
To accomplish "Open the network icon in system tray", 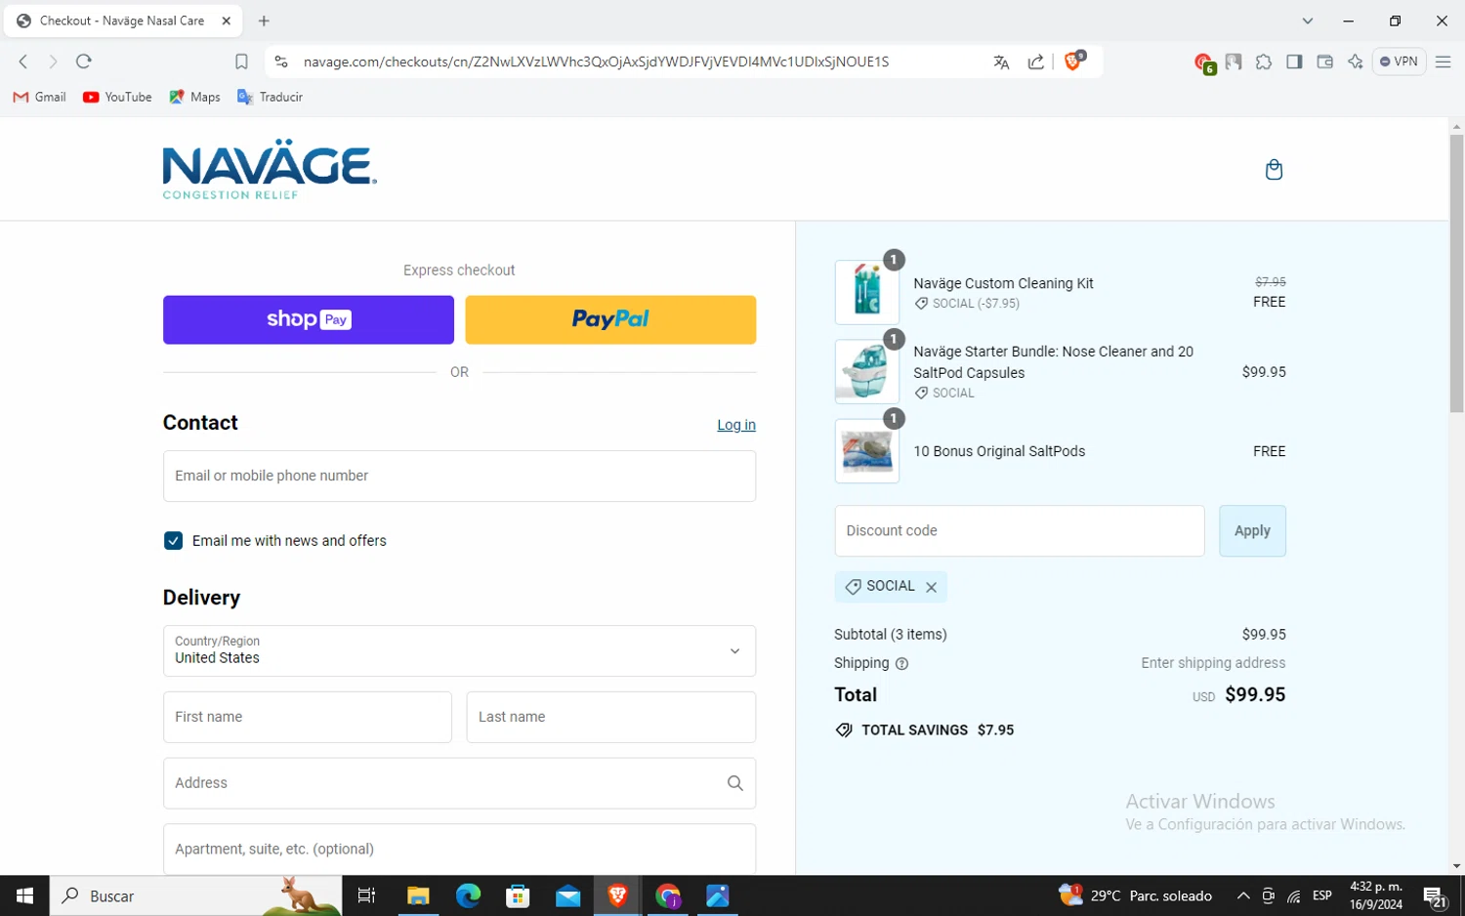I will point(1294,895).
